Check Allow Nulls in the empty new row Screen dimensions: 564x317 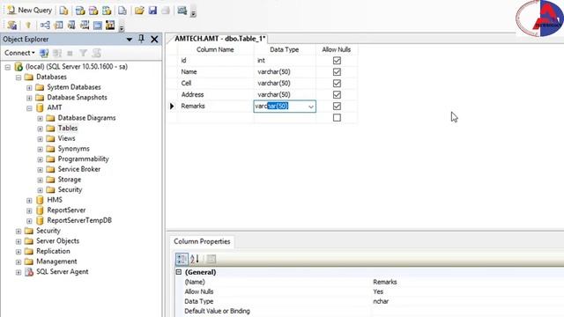(x=337, y=117)
